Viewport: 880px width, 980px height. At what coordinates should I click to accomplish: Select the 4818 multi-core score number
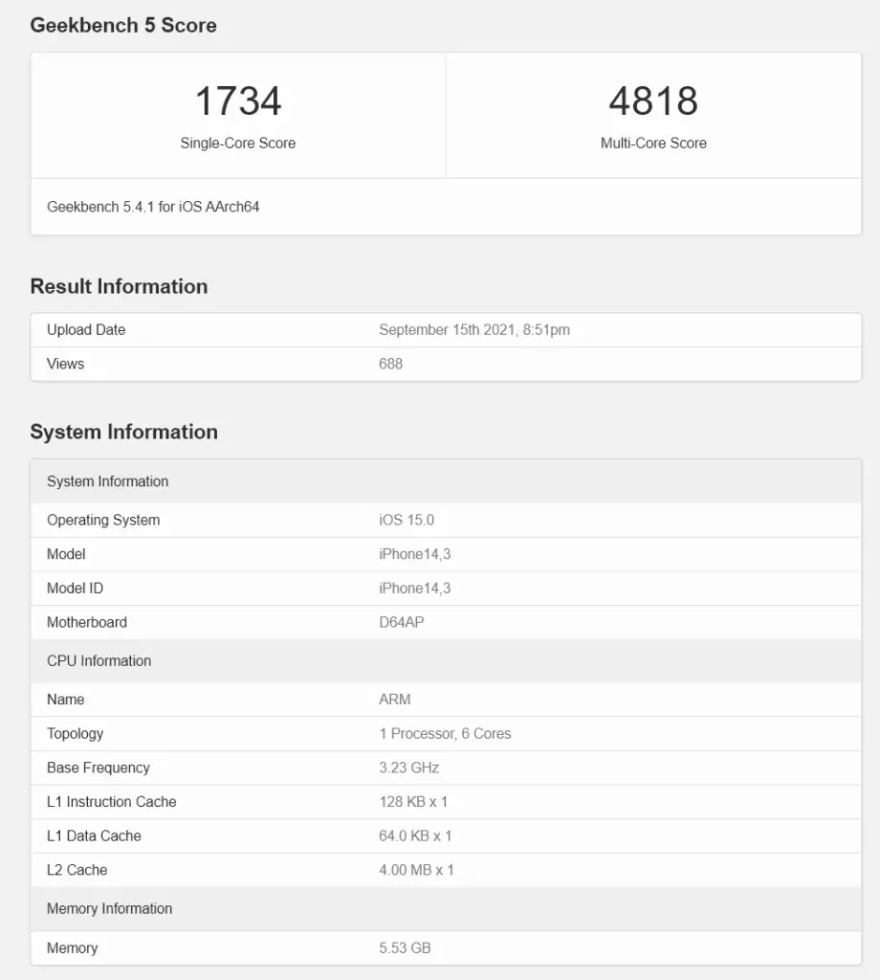pyautogui.click(x=653, y=100)
